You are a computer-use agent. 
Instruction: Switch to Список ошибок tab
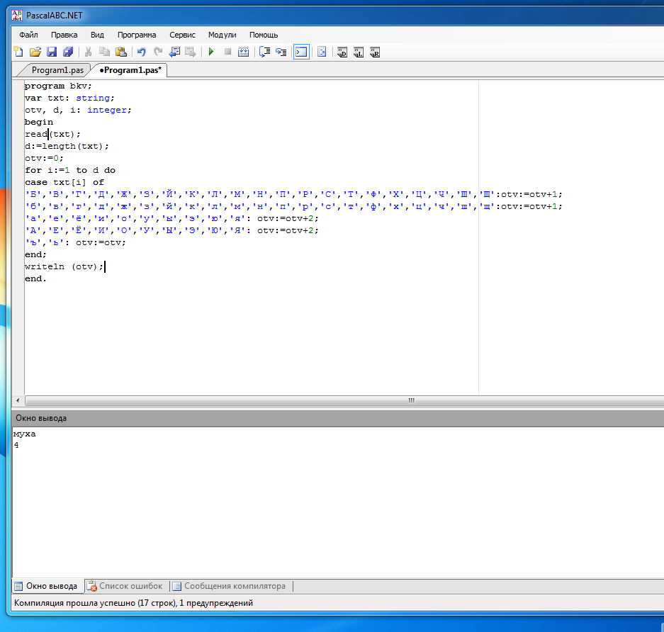130,586
